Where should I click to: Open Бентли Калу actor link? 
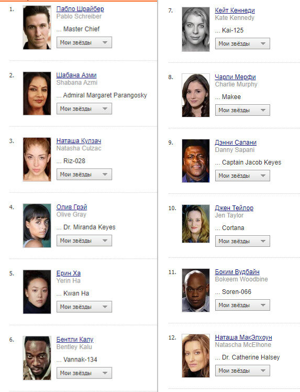pos(75,339)
